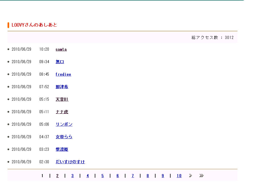The height and width of the screenshot is (188, 267).
Task: Click the リンポン visitor link
Action: point(64,124)
